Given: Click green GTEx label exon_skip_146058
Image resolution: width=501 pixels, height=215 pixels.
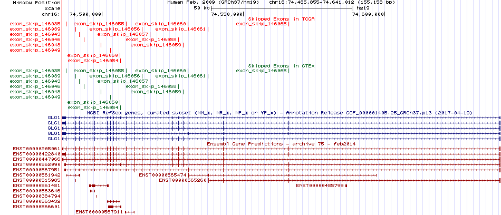Looking at the screenshot, I should 151,86.
